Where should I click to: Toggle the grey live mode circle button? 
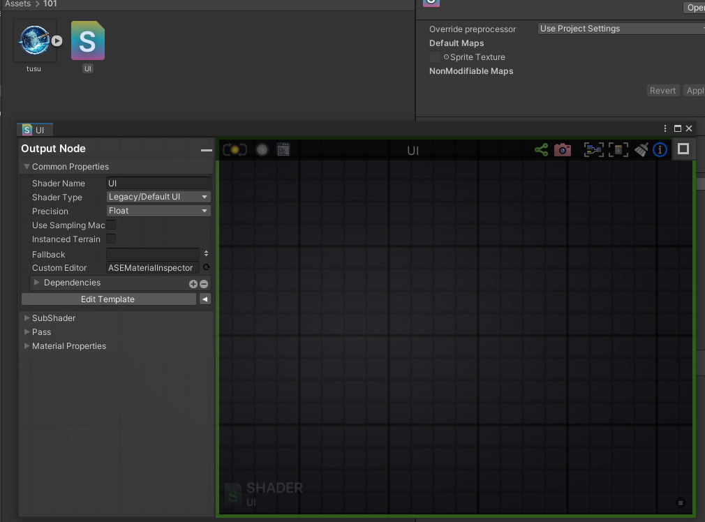[x=262, y=150]
